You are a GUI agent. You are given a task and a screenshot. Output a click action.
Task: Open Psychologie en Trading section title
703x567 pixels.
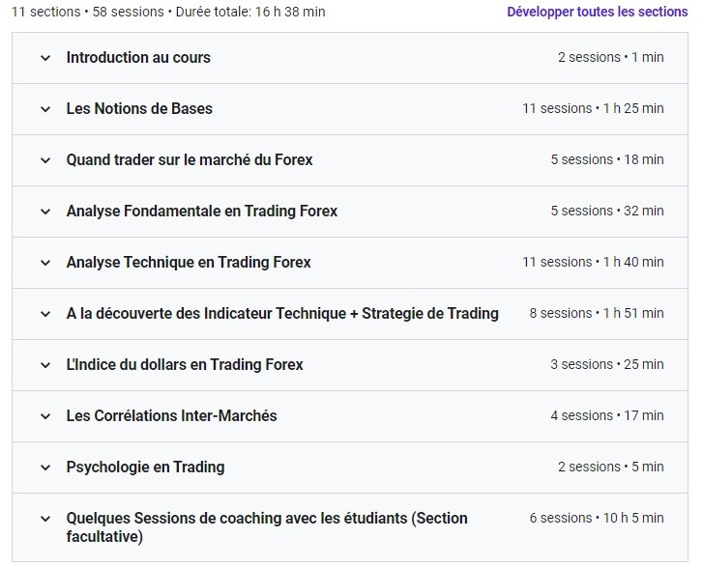145,468
